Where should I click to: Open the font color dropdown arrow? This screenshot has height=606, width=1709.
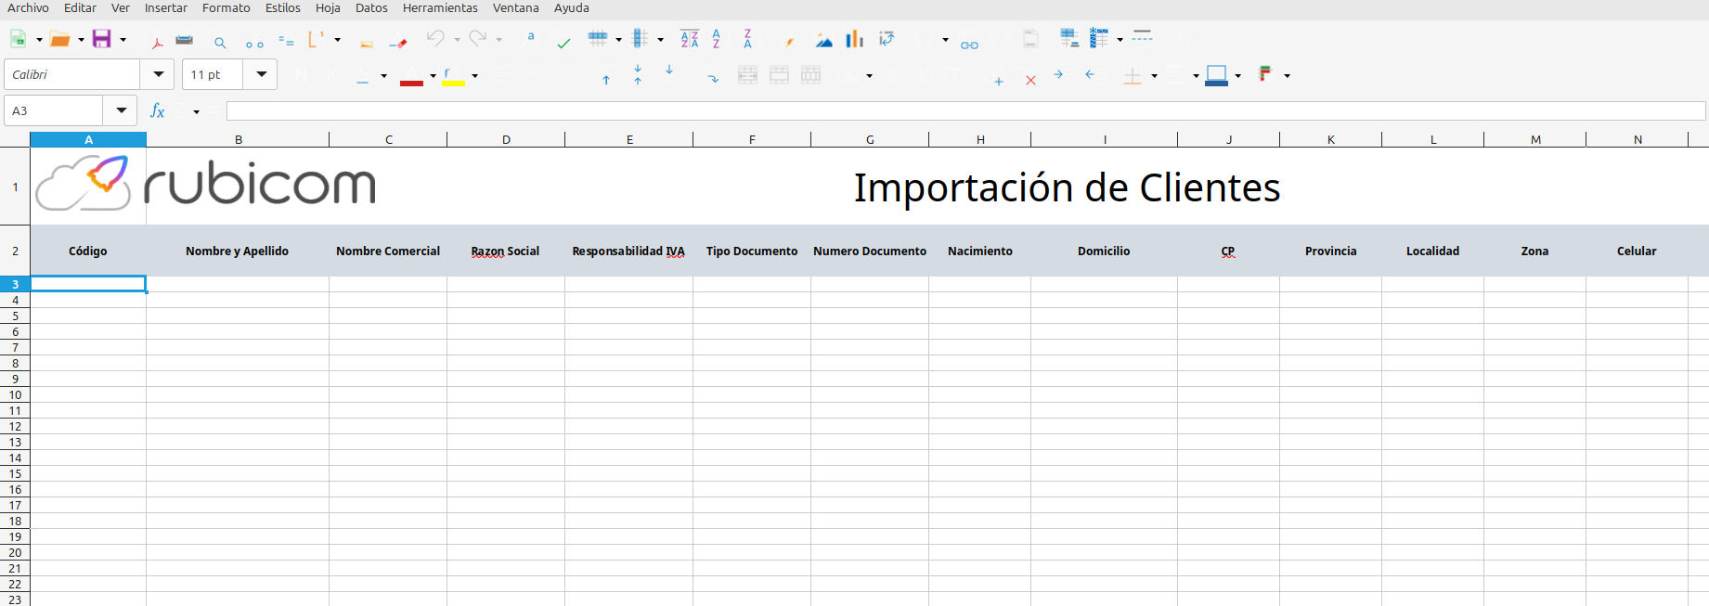433,76
